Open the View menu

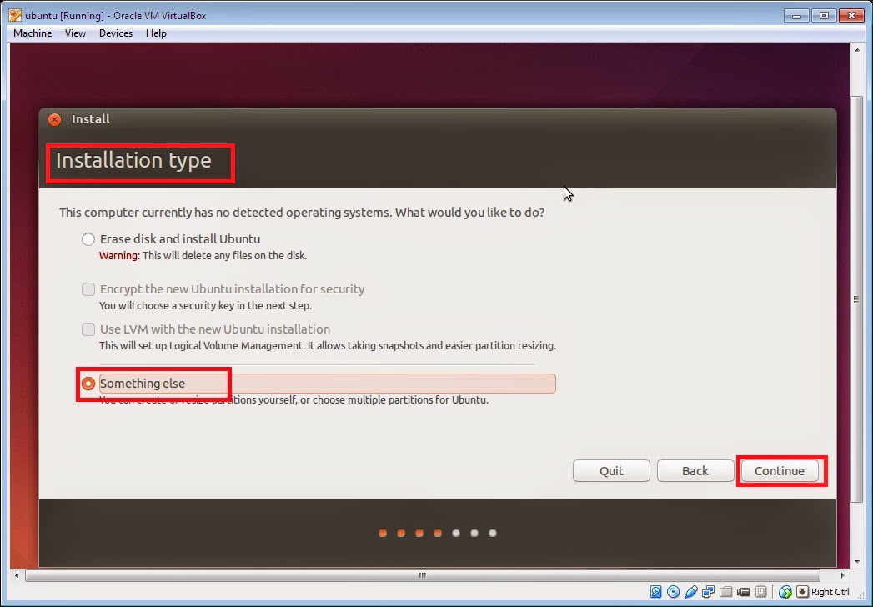(x=75, y=33)
